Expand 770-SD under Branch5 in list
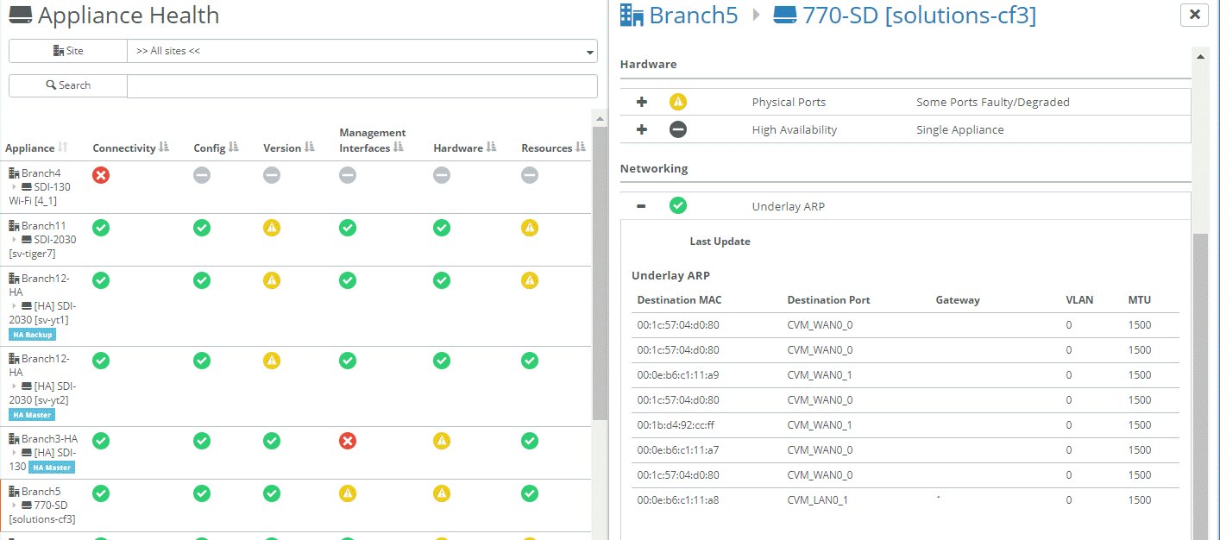This screenshot has height=540, width=1220. click(15, 505)
